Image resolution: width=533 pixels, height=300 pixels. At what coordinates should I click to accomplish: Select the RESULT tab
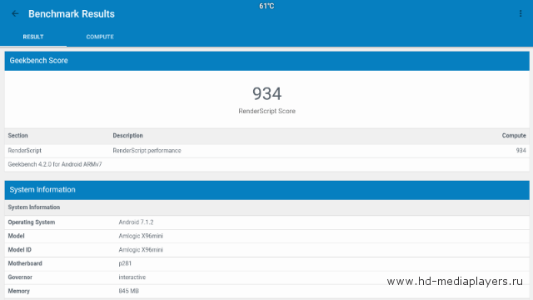pyautogui.click(x=33, y=37)
